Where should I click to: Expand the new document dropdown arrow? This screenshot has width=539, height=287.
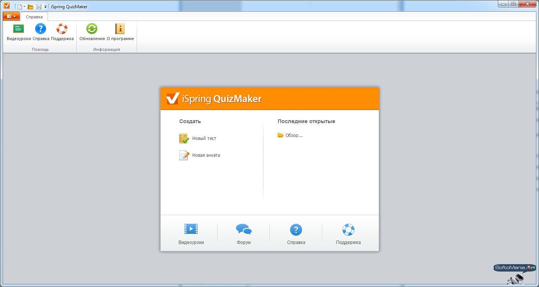click(x=25, y=7)
